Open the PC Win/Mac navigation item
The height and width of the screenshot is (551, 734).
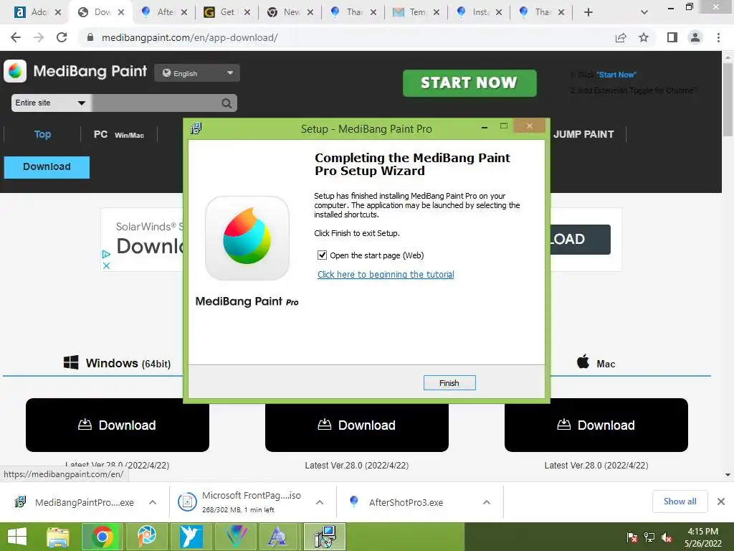[x=119, y=134]
